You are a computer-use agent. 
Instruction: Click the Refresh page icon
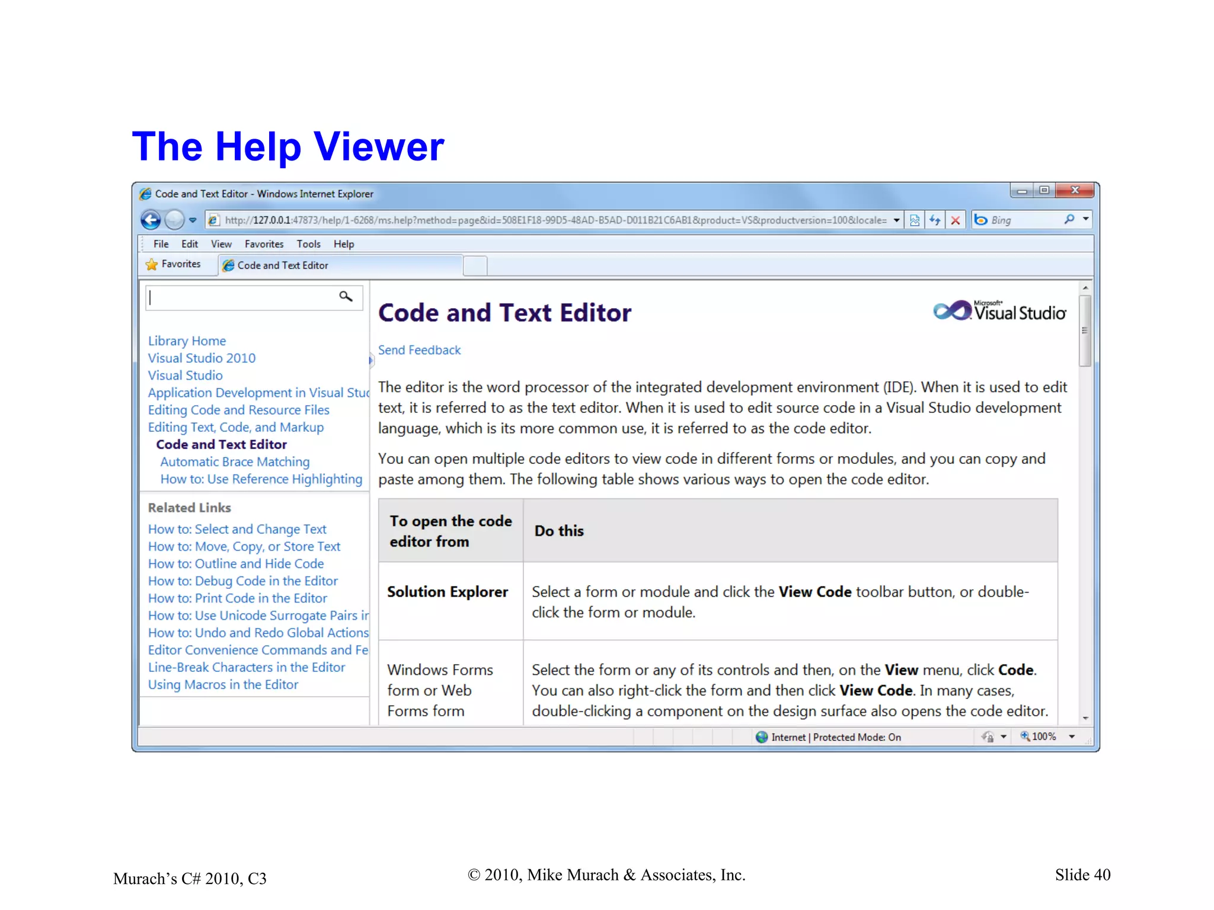tap(935, 220)
